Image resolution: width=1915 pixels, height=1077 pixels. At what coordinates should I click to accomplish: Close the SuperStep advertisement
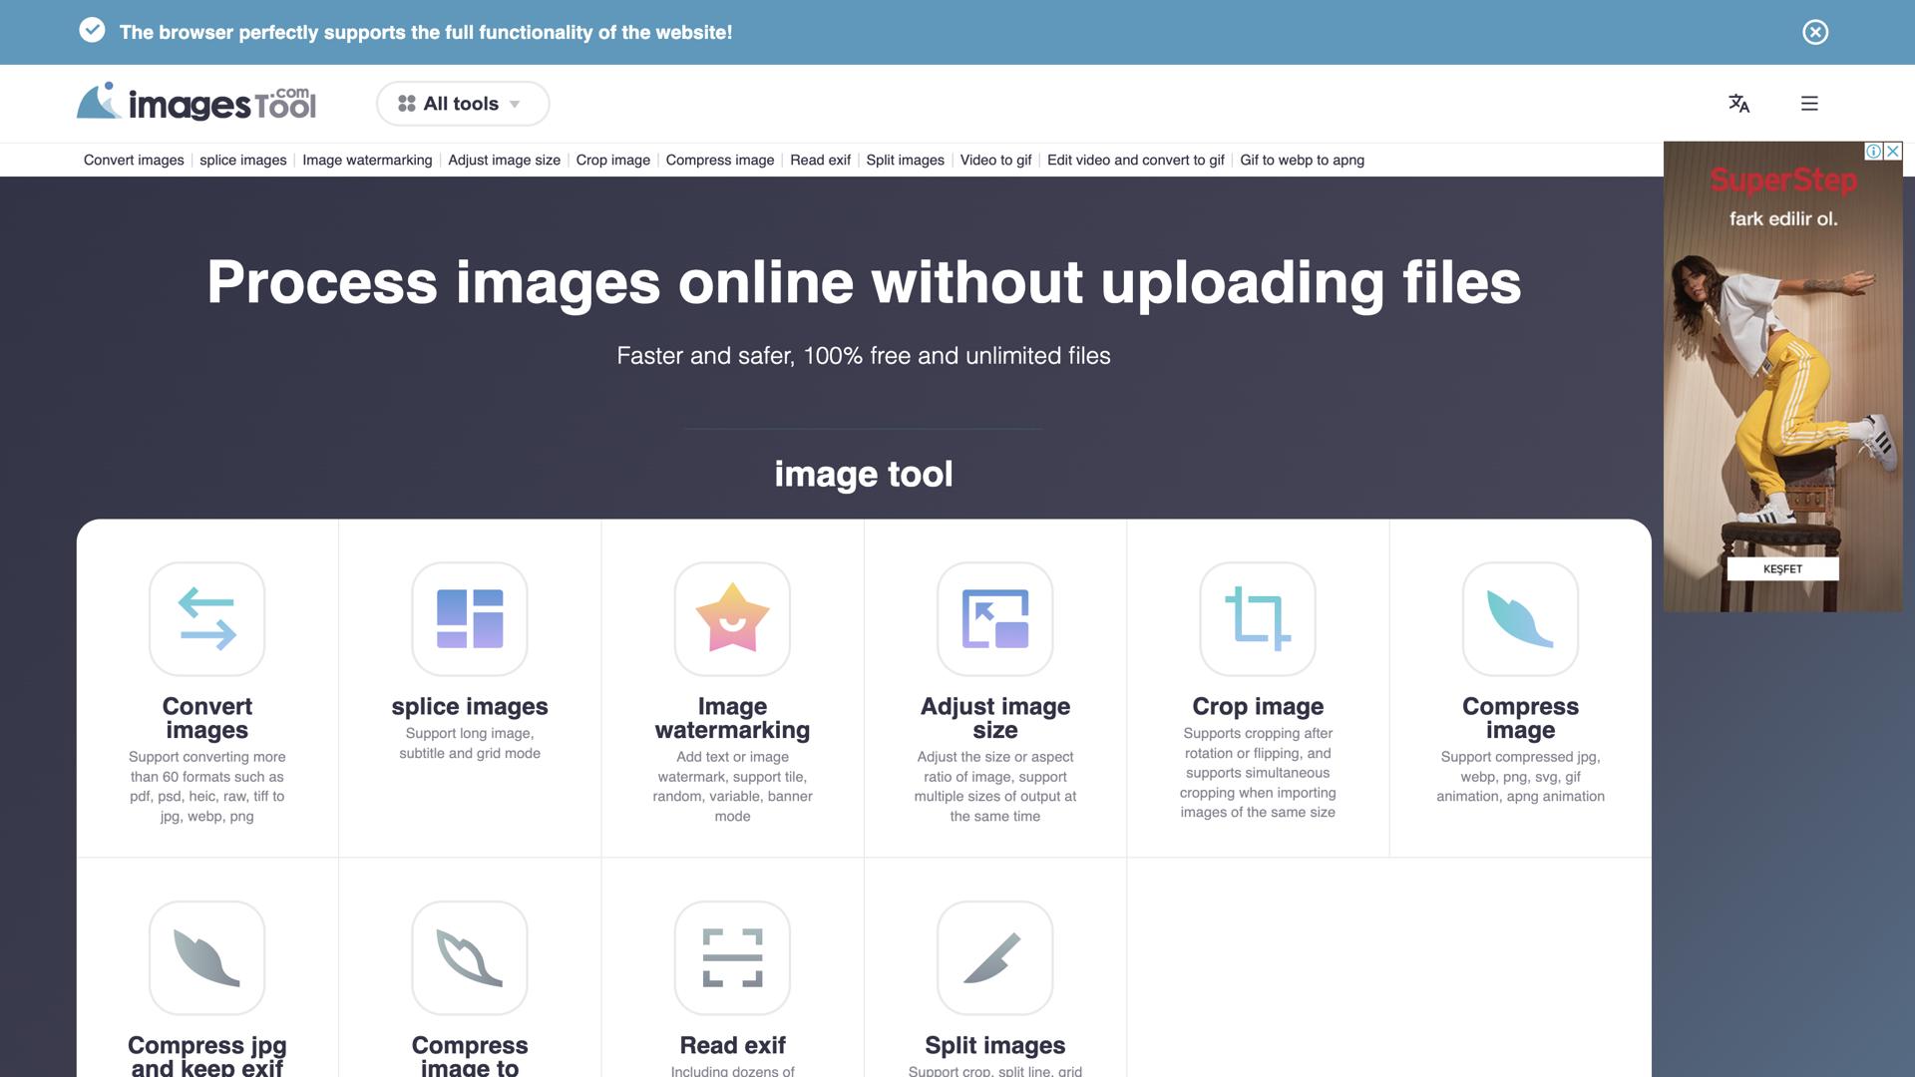tap(1892, 152)
